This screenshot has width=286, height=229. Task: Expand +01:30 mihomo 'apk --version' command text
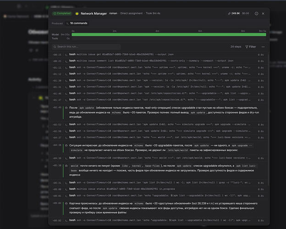point(164,80)
